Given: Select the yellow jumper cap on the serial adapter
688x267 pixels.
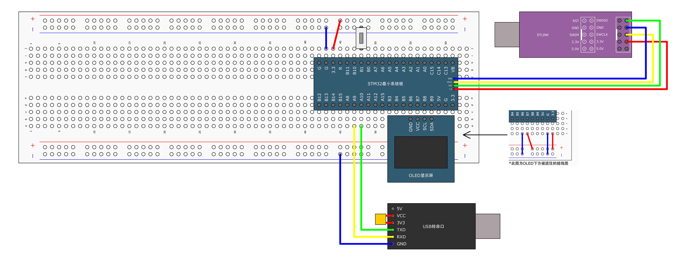Looking at the screenshot, I should click(380, 219).
